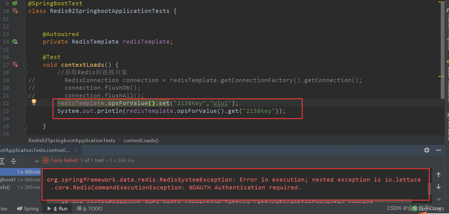Click the "2138key" string on line 23
Screen dimensions: 449x214
point(258,111)
